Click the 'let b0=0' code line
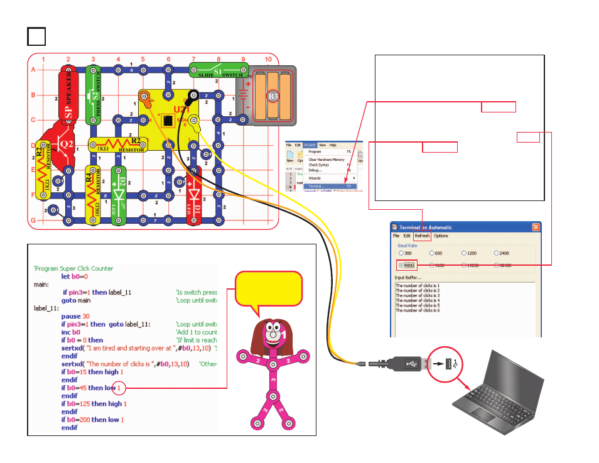 pyautogui.click(x=75, y=276)
